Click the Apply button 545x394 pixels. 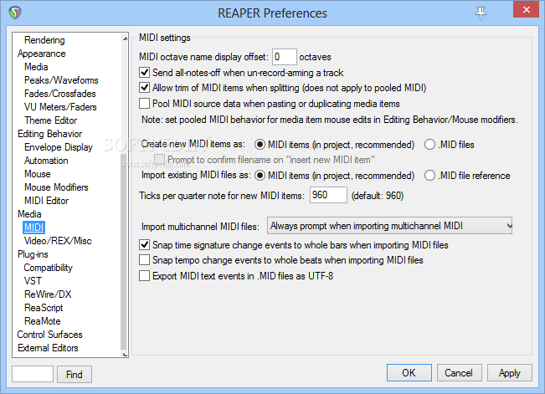click(x=510, y=373)
